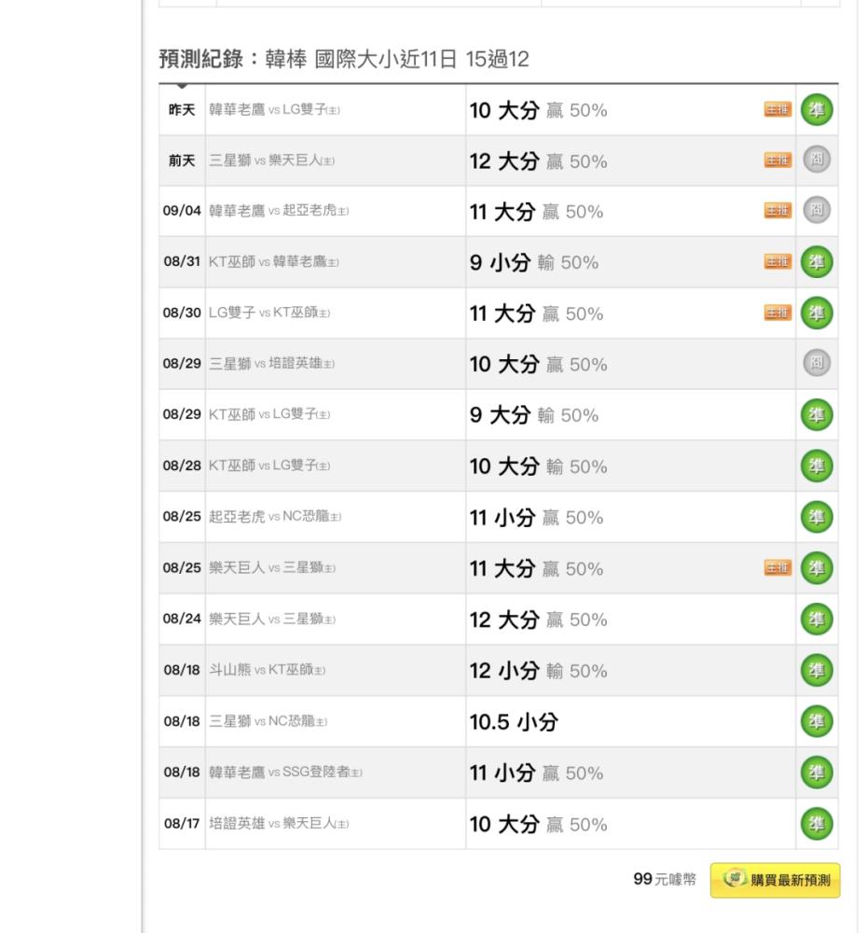Click grey badge on 08/29 三星獅 row
This screenshot has height=933, width=867.
point(817,363)
